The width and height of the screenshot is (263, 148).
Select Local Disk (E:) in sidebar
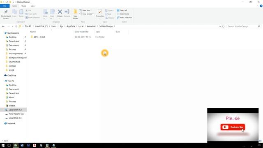(x=15, y=118)
